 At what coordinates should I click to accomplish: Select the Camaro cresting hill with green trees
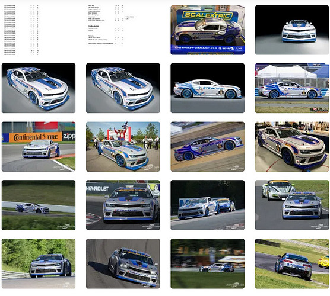pyautogui.click(x=39, y=263)
